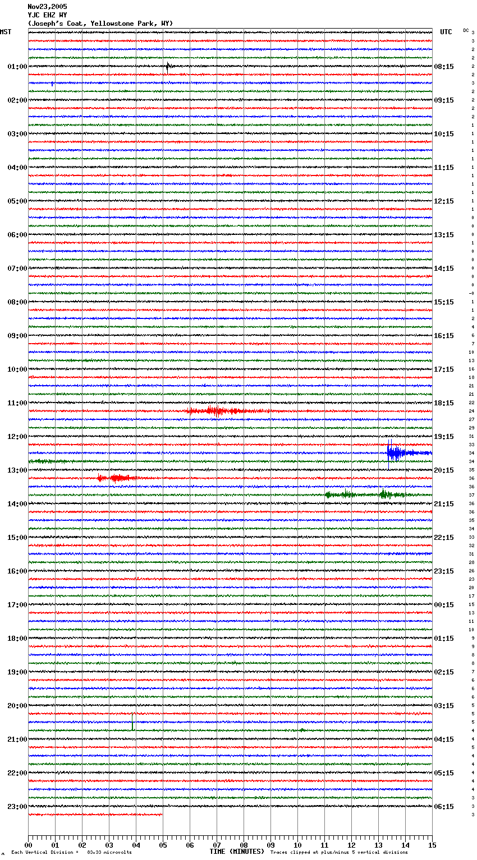The width and height of the screenshot is (477, 860).
Task: Click the date header Nov23,2005
Action: click(x=47, y=7)
